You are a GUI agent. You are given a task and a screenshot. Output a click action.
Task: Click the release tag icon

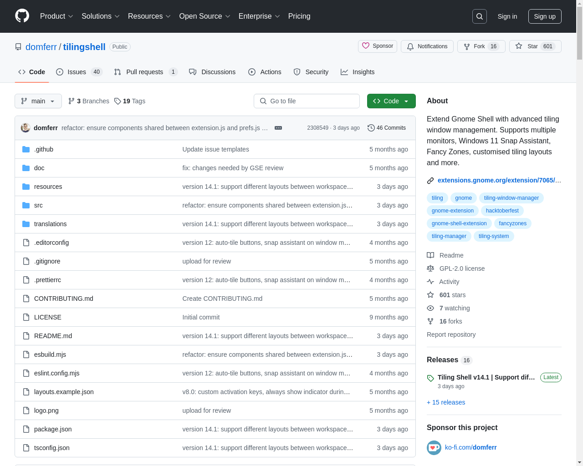point(430,378)
